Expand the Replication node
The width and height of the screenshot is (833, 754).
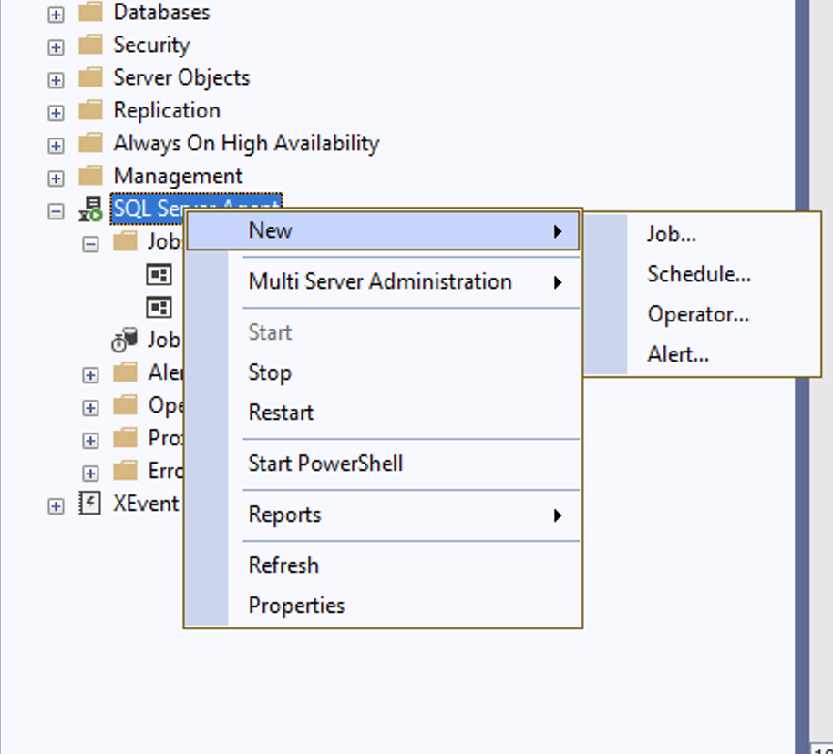point(56,113)
